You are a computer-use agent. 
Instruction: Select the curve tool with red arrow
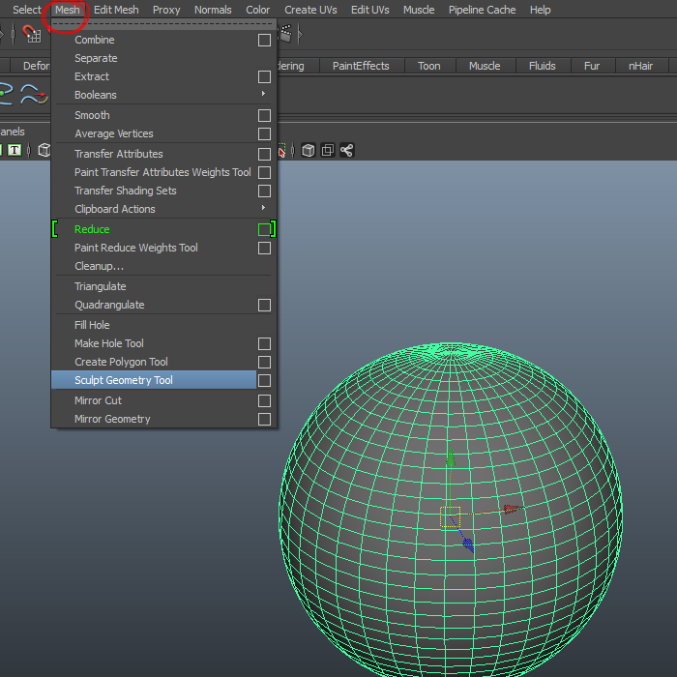coord(34,95)
